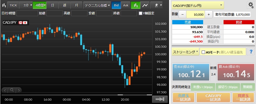The height and width of the screenshot is (104, 256).
Task: Click the magnifier zoom icon on chart
Action: point(12,90)
